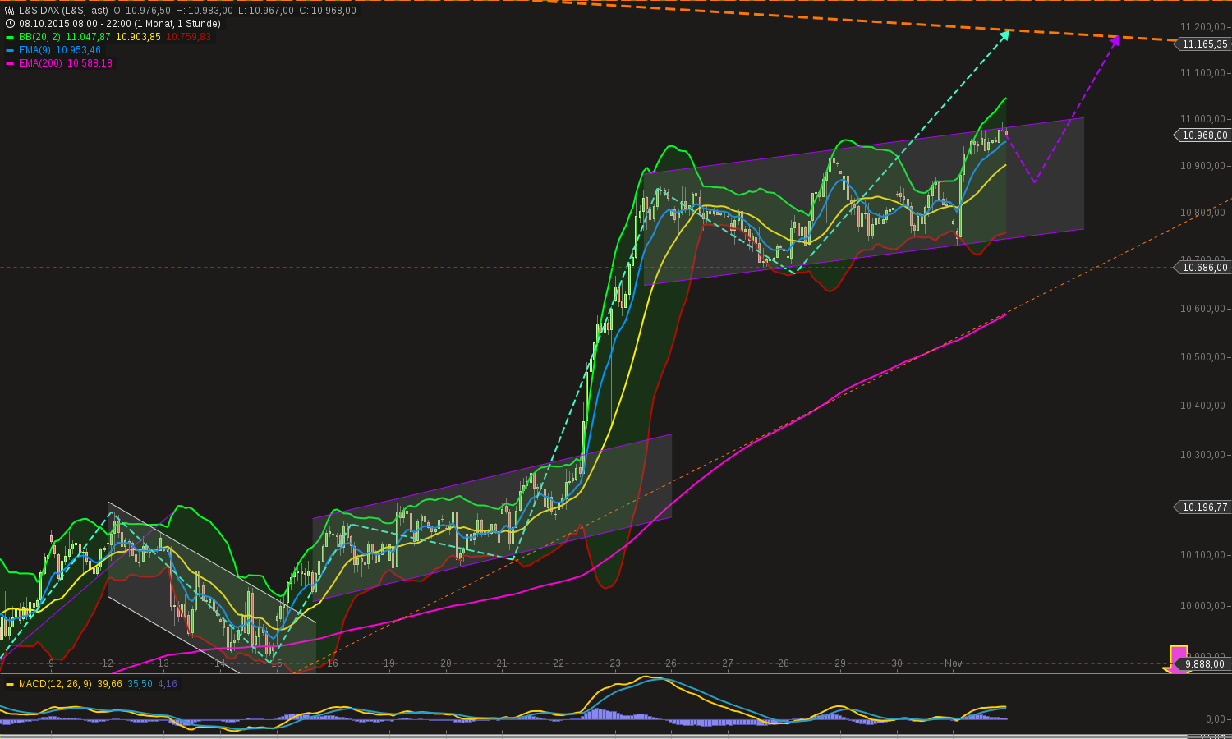The height and width of the screenshot is (739, 1232).
Task: Click the 10.100,00 price axis label
Action: point(1203,555)
